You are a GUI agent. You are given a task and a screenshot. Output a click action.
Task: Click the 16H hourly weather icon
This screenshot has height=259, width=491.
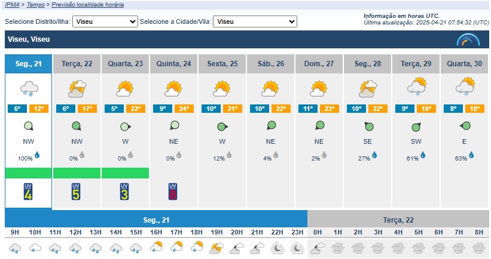pyautogui.click(x=156, y=246)
